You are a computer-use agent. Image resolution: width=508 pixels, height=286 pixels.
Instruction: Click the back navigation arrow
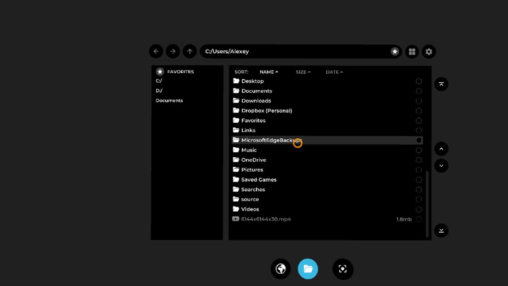(156, 52)
